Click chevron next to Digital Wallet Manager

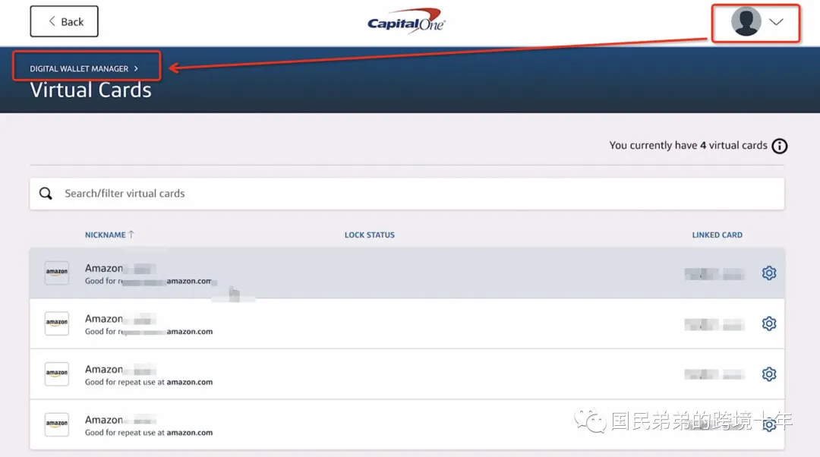[136, 68]
